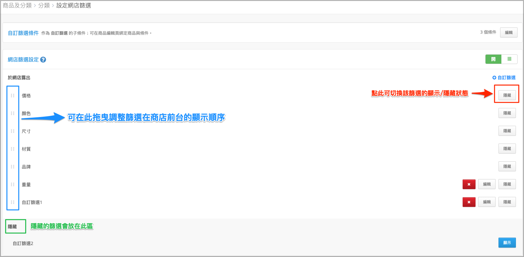This screenshot has width=524, height=257.
Task: Open the 網店篩選設定 heading link
Action: tap(23, 60)
